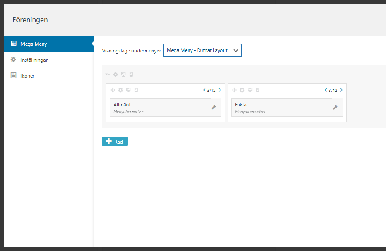Add a new row with Rad button
The image size is (386, 251).
(115, 142)
